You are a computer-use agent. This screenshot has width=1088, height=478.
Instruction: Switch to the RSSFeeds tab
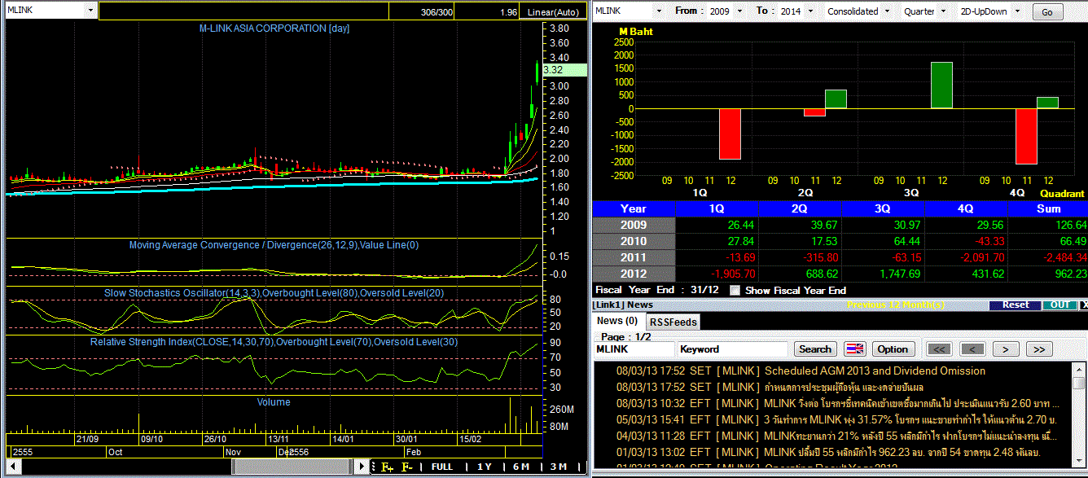[x=673, y=322]
